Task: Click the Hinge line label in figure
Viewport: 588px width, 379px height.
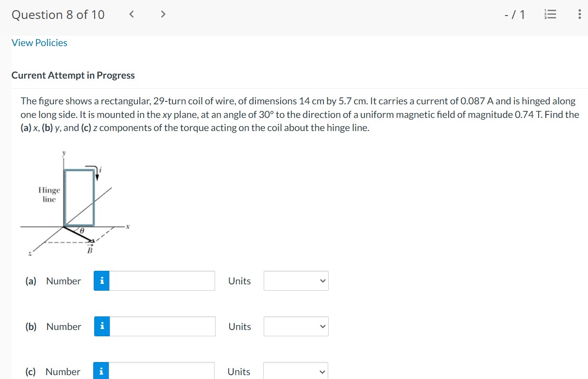Action: [49, 195]
